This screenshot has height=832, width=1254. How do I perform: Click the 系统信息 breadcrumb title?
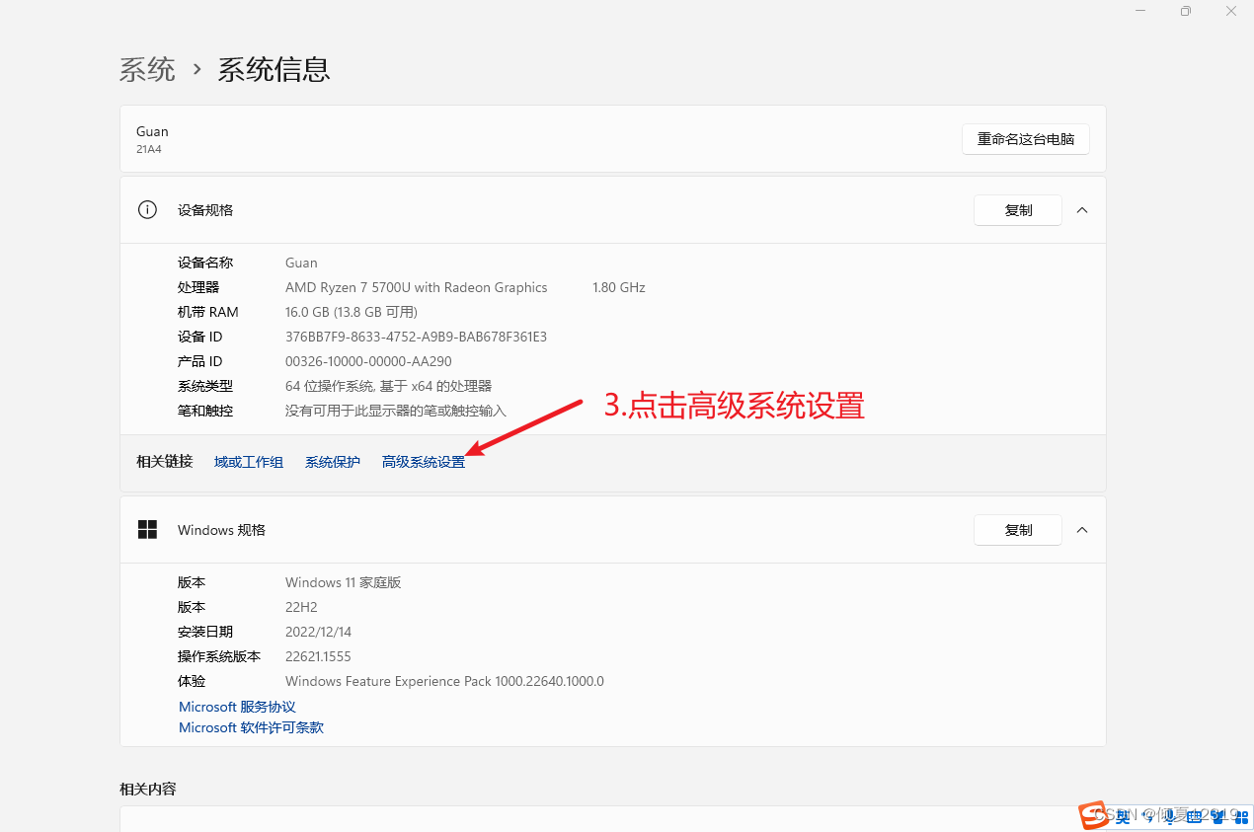(x=274, y=69)
